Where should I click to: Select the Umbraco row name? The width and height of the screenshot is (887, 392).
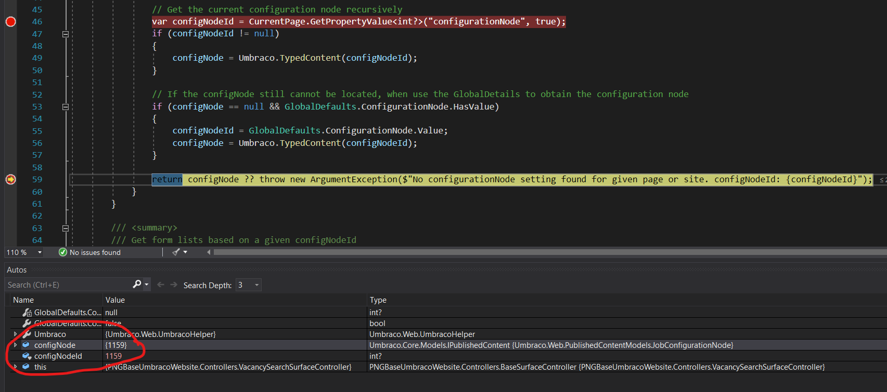tap(50, 334)
